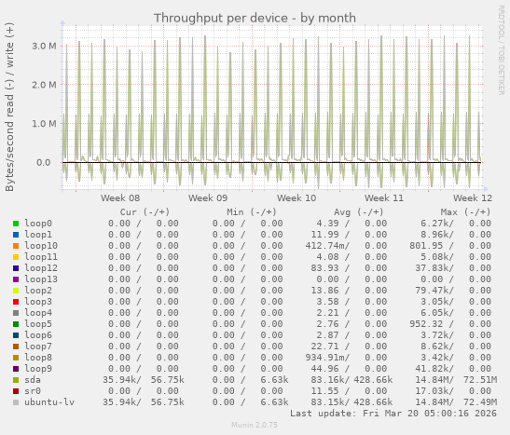Click the loop12 dark blue legend swatch
This screenshot has width=510, height=435.
click(x=16, y=268)
